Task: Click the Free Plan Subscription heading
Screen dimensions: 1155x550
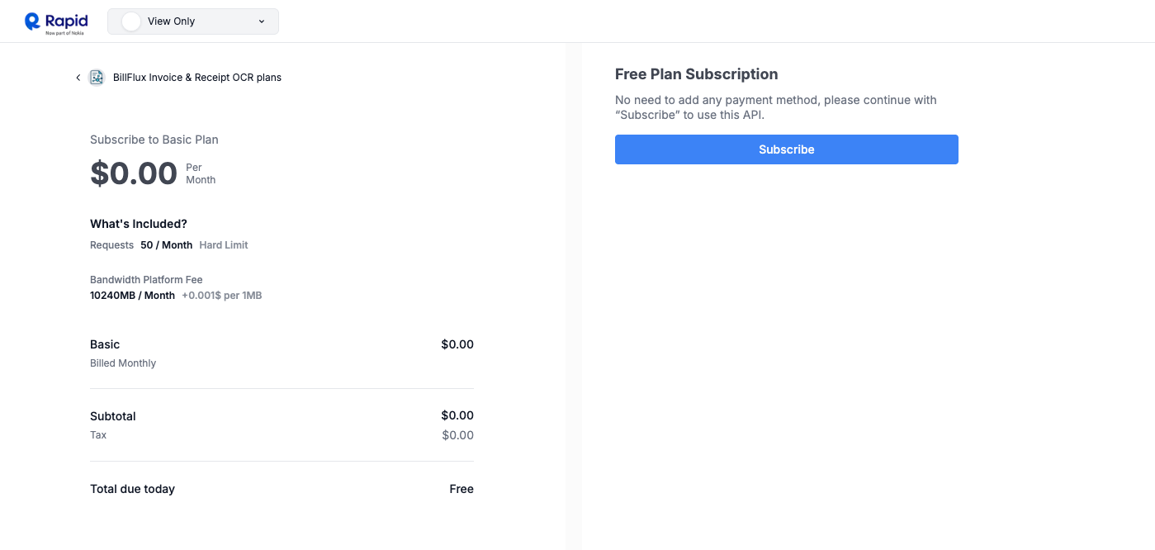Action: [696, 73]
